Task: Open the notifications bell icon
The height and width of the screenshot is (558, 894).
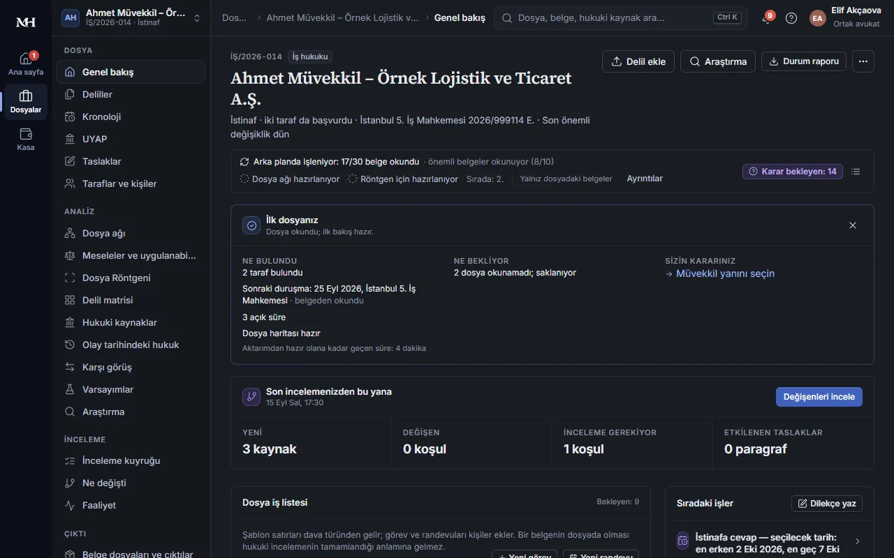Action: 767,18
